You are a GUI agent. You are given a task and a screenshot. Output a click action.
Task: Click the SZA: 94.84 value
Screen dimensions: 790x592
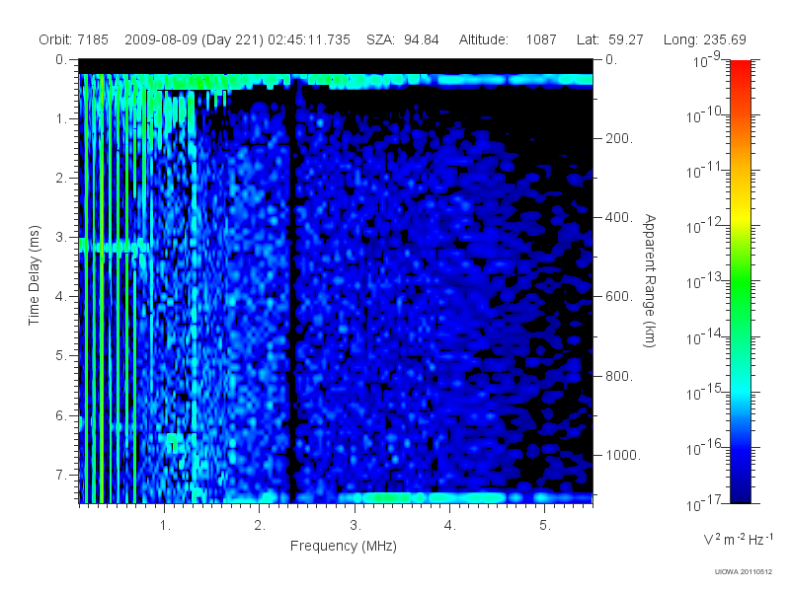click(403, 39)
